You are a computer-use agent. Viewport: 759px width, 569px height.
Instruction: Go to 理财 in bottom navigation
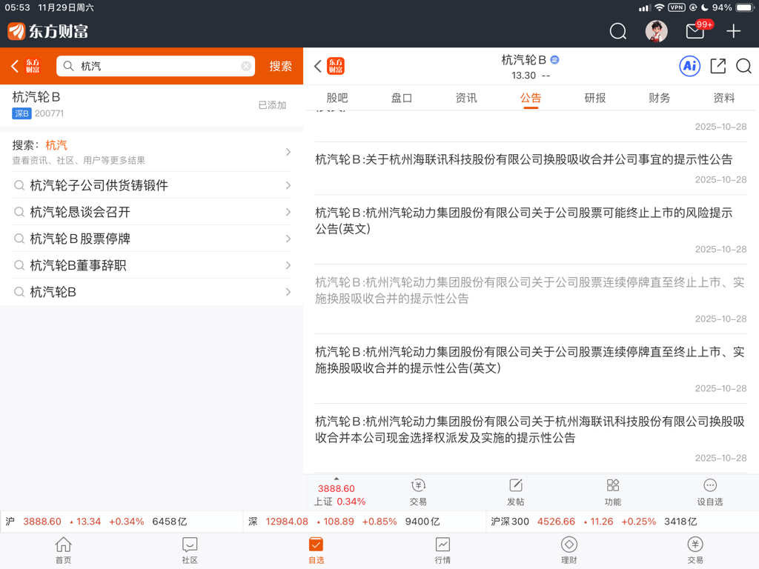coord(569,550)
